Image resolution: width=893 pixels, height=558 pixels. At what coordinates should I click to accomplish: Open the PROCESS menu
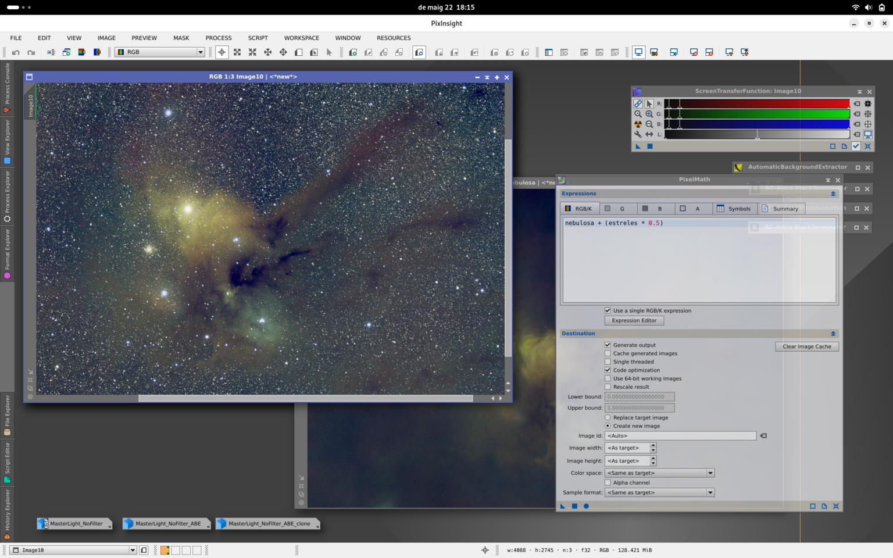[219, 38]
